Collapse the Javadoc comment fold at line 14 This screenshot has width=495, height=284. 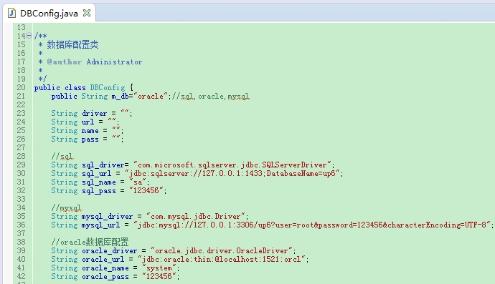coord(29,36)
